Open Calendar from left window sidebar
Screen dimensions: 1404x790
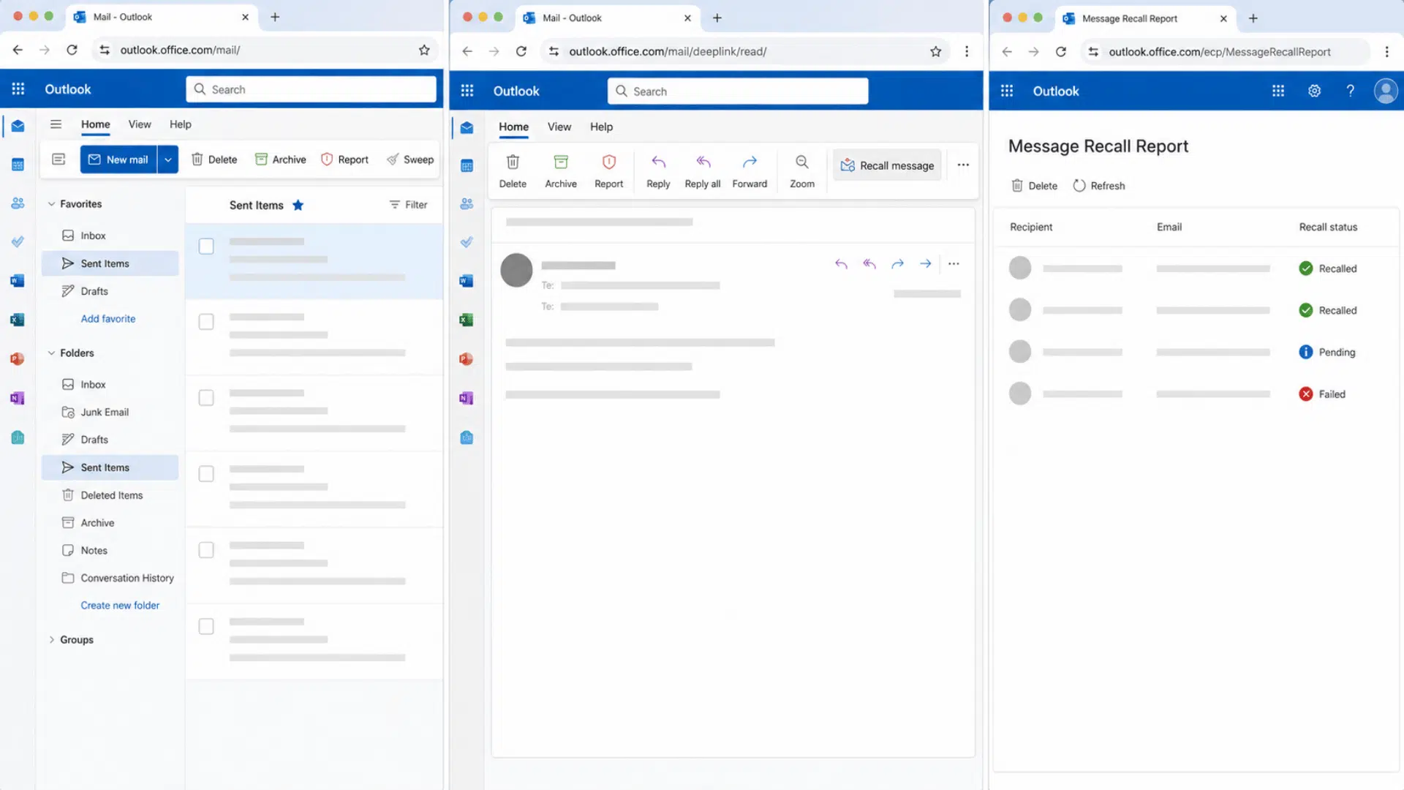18,165
